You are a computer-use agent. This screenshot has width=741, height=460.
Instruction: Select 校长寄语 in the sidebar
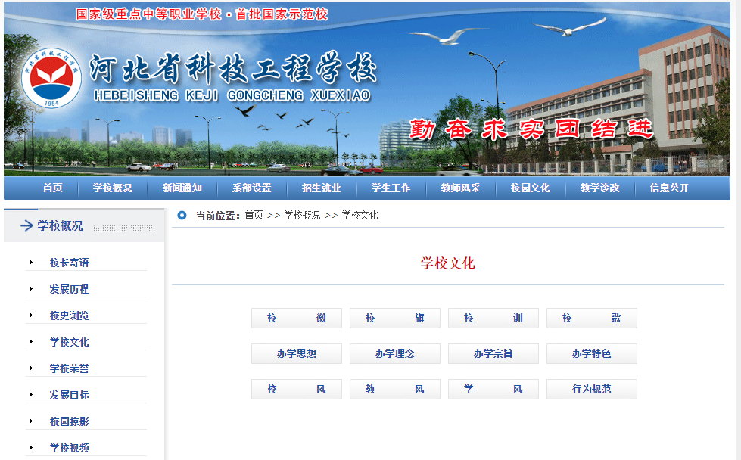[x=70, y=263]
